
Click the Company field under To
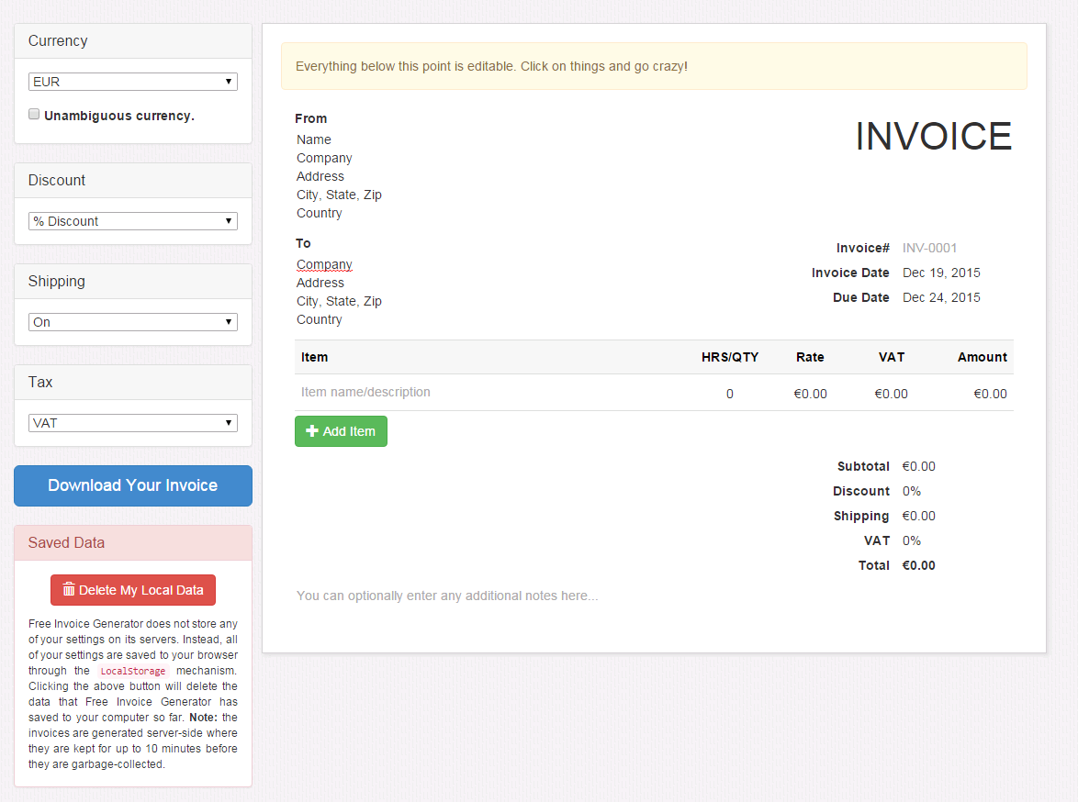pos(323,263)
